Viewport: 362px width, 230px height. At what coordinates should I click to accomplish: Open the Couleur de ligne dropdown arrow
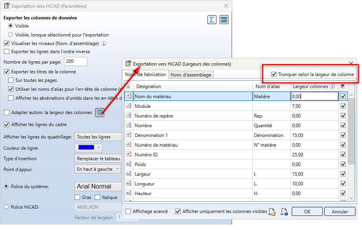point(99,148)
